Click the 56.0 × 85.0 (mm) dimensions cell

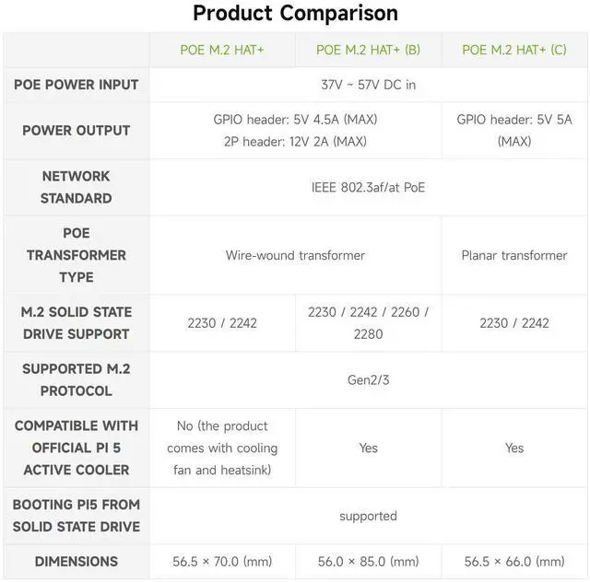tap(368, 562)
